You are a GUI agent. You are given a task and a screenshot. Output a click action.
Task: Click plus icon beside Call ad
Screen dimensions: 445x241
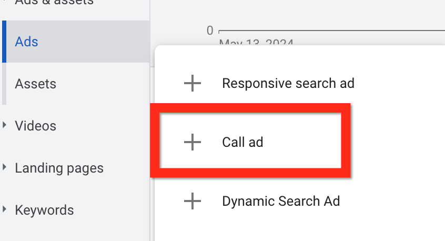193,142
